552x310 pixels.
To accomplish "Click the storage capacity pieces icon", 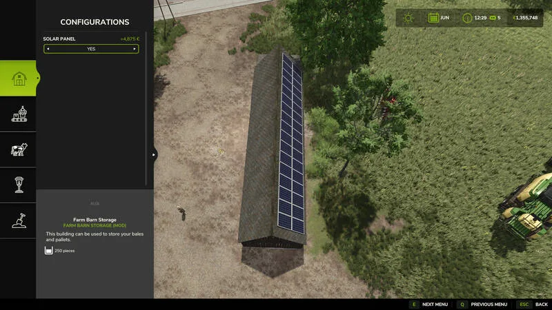I will pos(48,251).
